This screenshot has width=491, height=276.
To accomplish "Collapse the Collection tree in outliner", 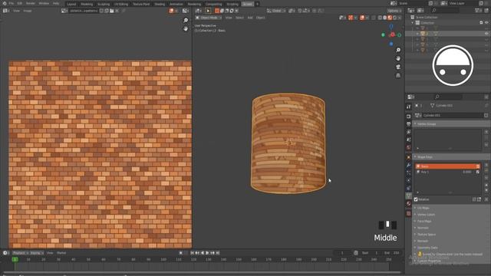I will click(x=413, y=23).
